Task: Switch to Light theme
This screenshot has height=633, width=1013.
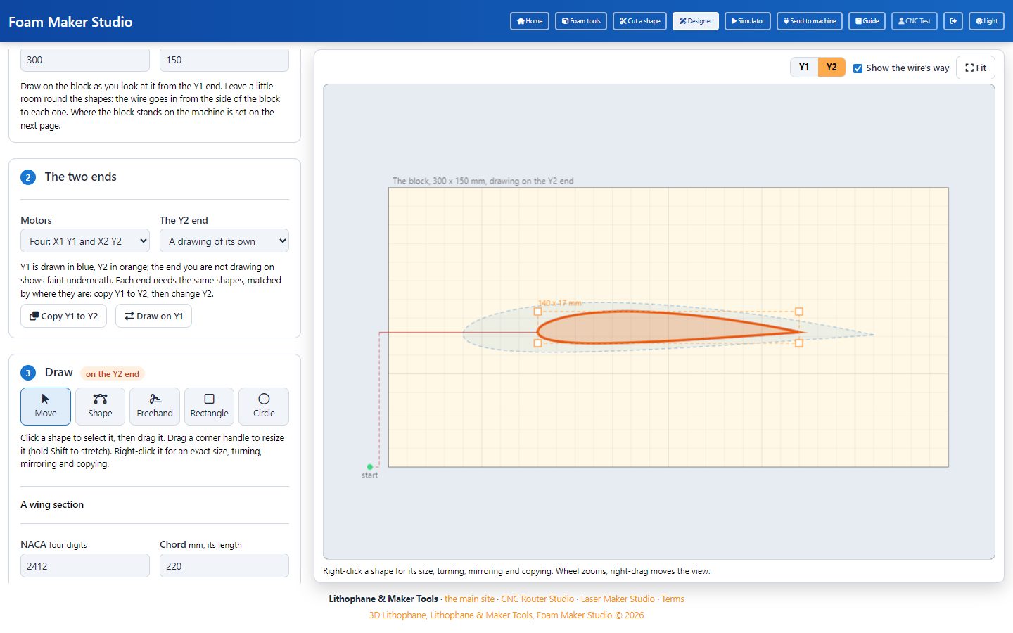Action: pyautogui.click(x=986, y=21)
